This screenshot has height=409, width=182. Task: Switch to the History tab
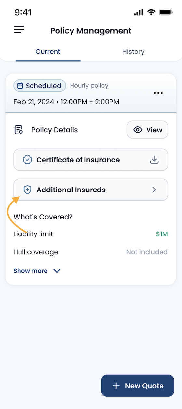(x=133, y=52)
